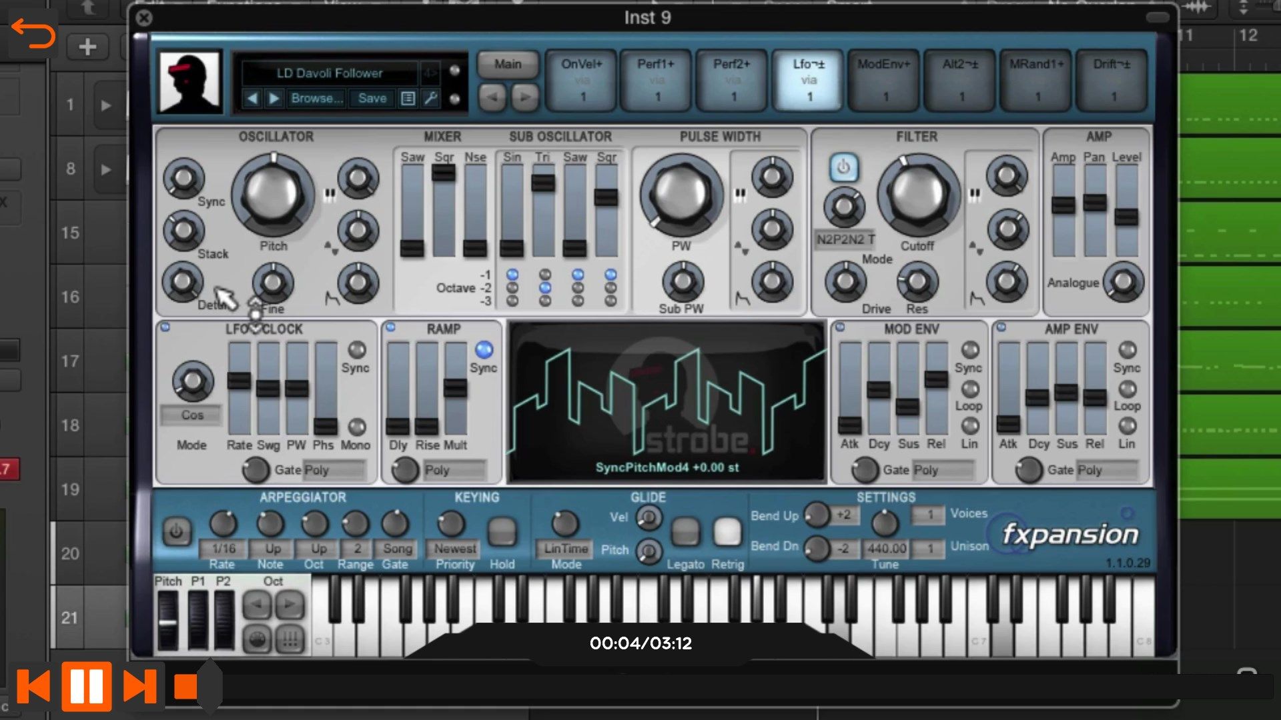Click the play triangle on track 8

tap(105, 169)
